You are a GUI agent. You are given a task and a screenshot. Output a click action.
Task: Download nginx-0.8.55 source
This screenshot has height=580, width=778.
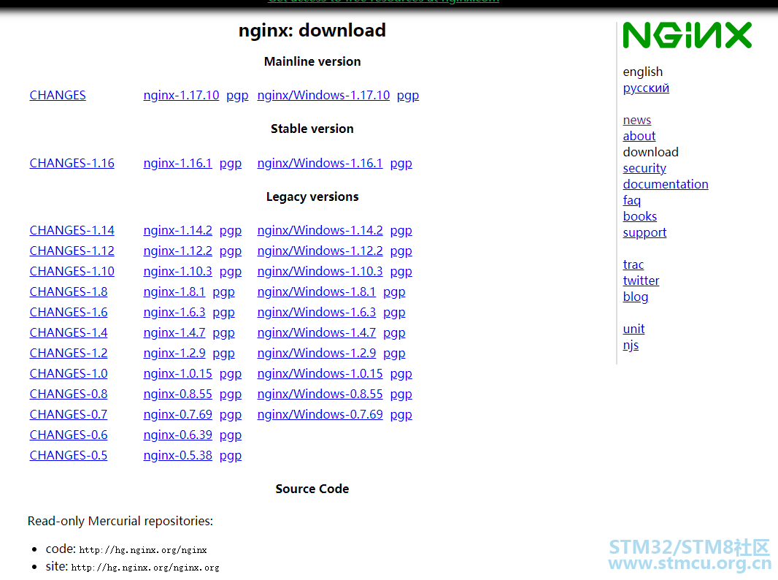pos(177,394)
